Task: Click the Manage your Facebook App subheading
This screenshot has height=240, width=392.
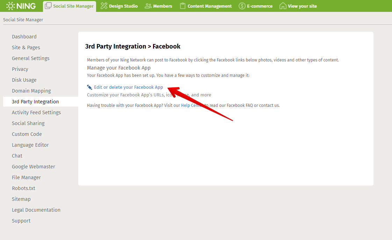Action: [119, 68]
